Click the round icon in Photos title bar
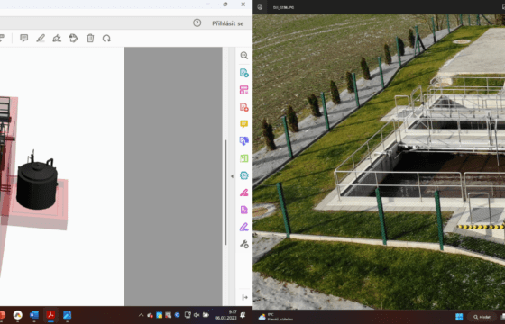505x324 pixels. click(260, 7)
